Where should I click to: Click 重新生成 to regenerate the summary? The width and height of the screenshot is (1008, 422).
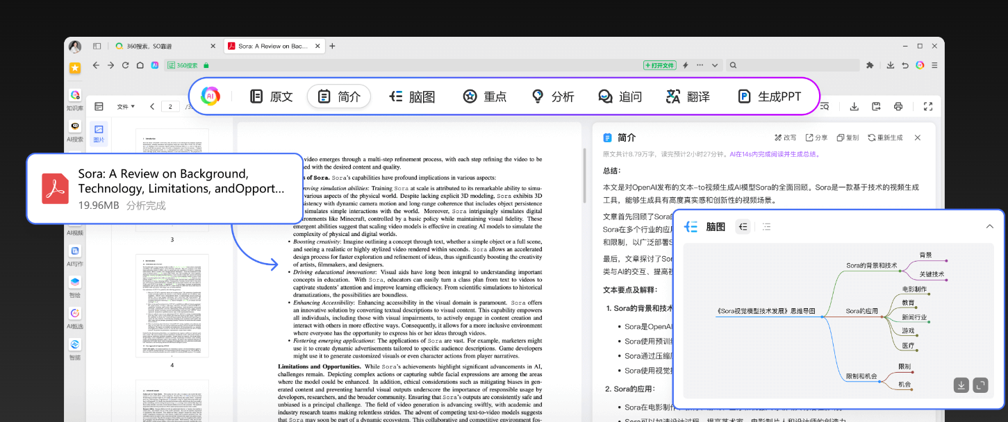(x=886, y=137)
